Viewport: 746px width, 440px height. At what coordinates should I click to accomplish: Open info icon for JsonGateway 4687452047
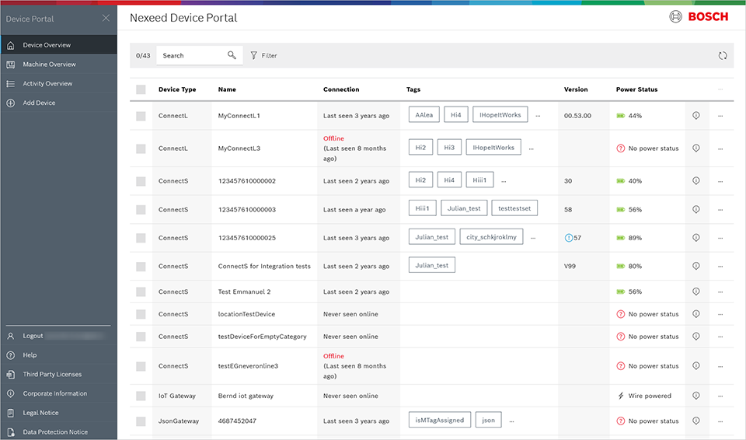point(696,421)
